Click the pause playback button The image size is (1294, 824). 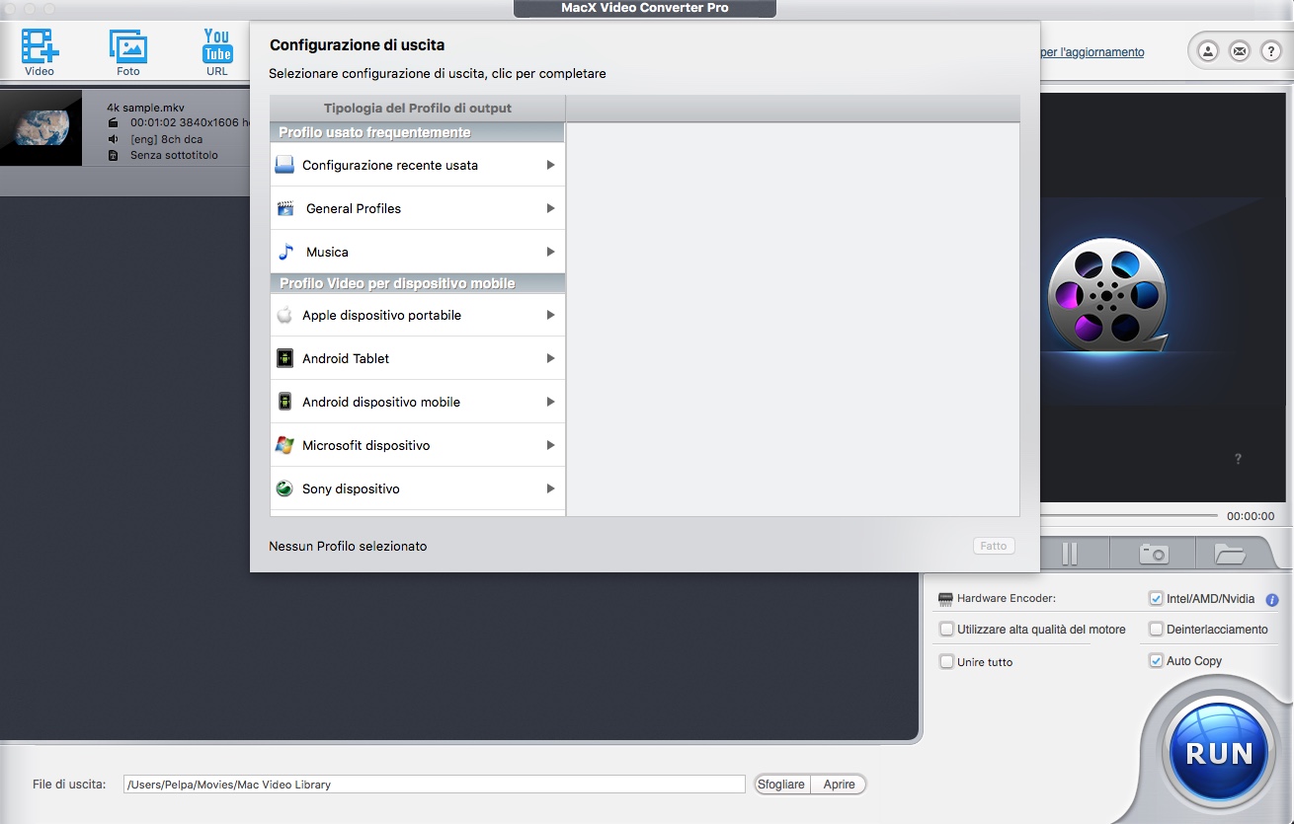(x=1070, y=554)
